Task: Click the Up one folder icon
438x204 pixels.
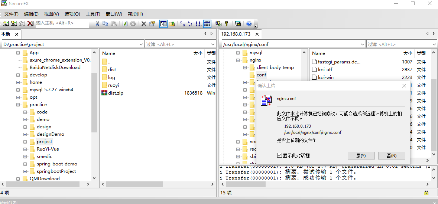Action: pos(172,24)
